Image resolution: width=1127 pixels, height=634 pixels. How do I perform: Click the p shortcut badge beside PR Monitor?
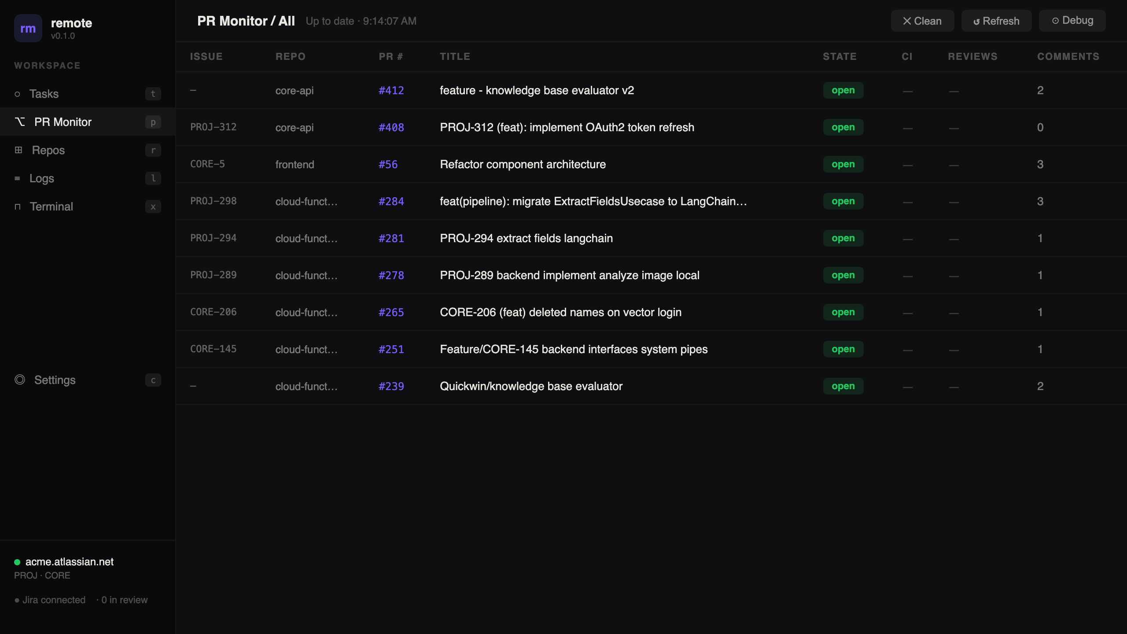coord(153,122)
